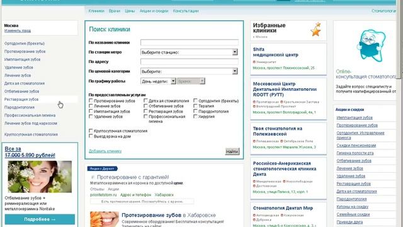Click Адрес и телефон ad link
403x227 pixels.
[136, 195]
